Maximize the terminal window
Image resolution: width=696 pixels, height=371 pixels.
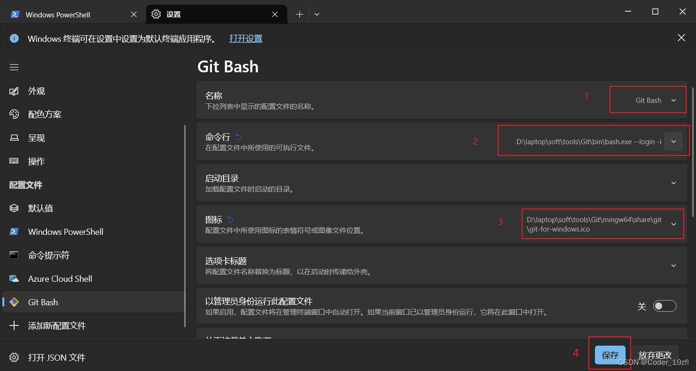[655, 12]
